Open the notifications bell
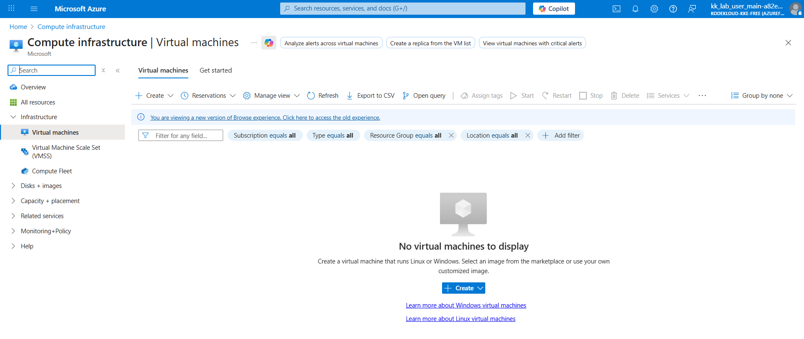This screenshot has width=804, height=339. click(x=635, y=9)
